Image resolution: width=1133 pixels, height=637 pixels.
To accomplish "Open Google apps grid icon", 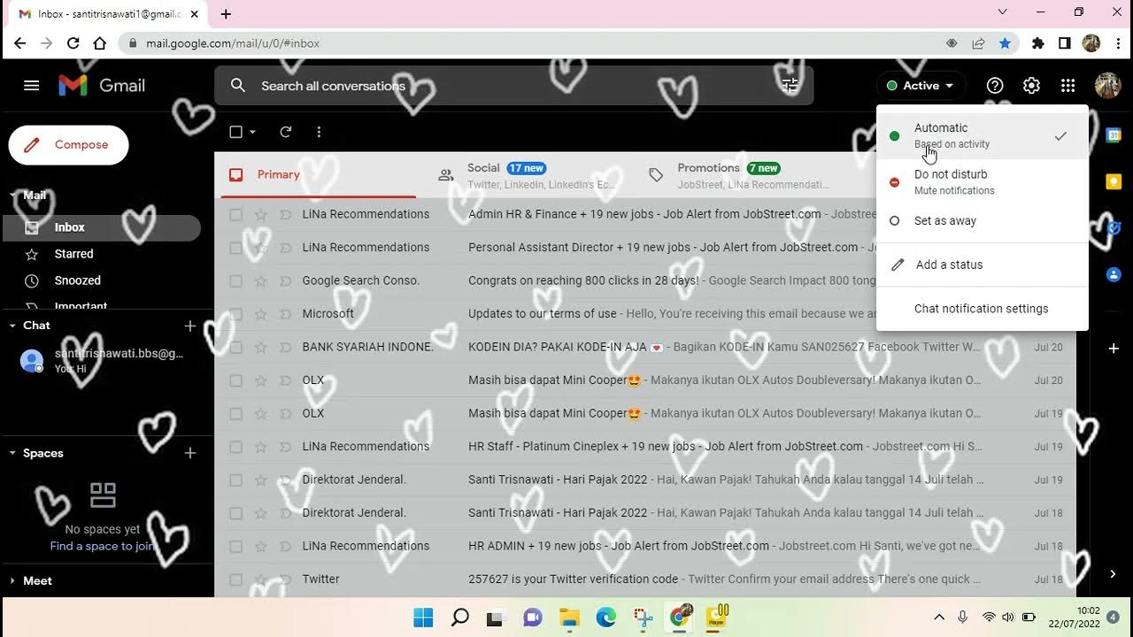I will [x=1068, y=86].
